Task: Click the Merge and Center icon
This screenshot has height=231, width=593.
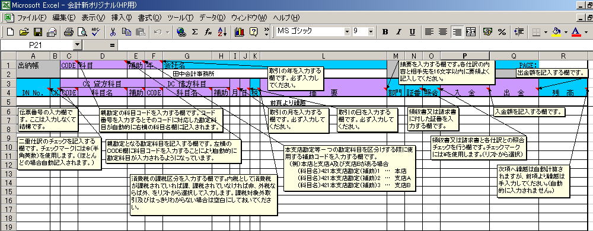Action: point(471,32)
